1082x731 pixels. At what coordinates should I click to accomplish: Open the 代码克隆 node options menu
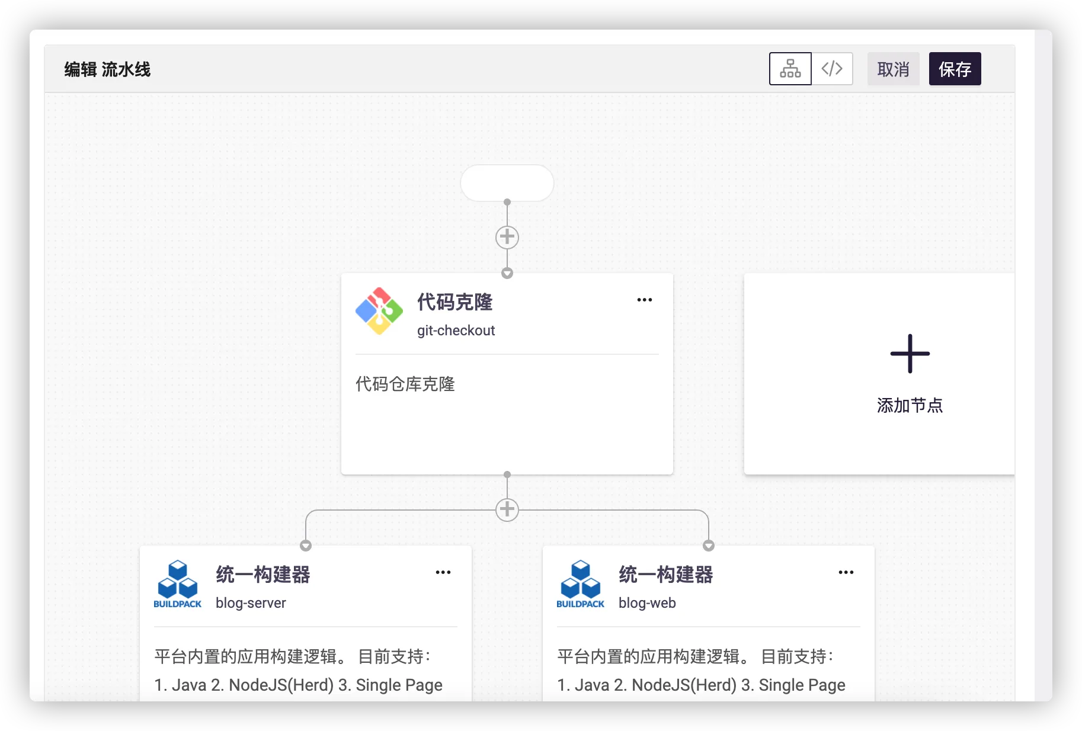[644, 300]
